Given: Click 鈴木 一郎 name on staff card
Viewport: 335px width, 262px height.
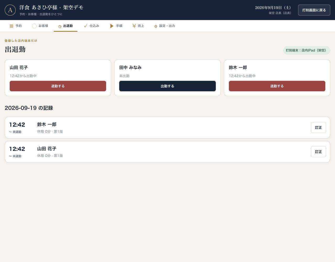Looking at the screenshot, I should pos(238,67).
